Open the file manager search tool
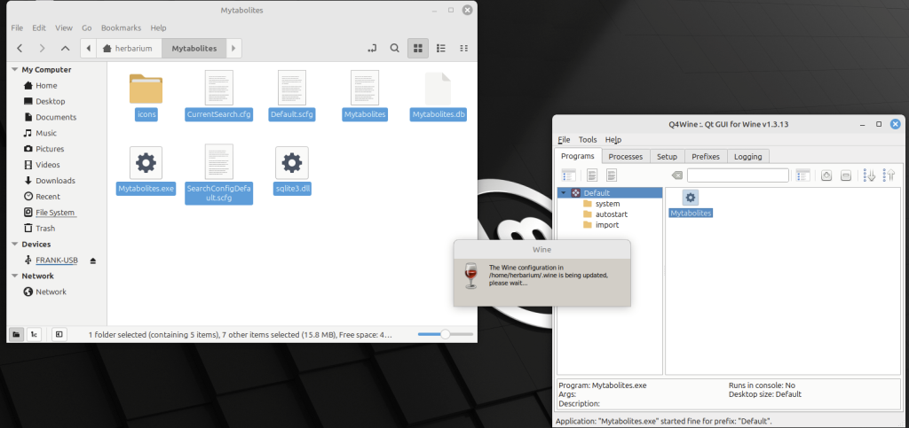This screenshot has width=909, height=428. pos(394,48)
